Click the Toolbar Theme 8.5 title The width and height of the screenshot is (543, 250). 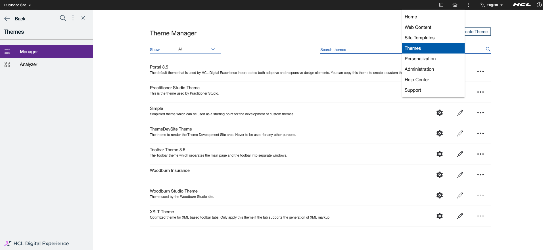[168, 150]
